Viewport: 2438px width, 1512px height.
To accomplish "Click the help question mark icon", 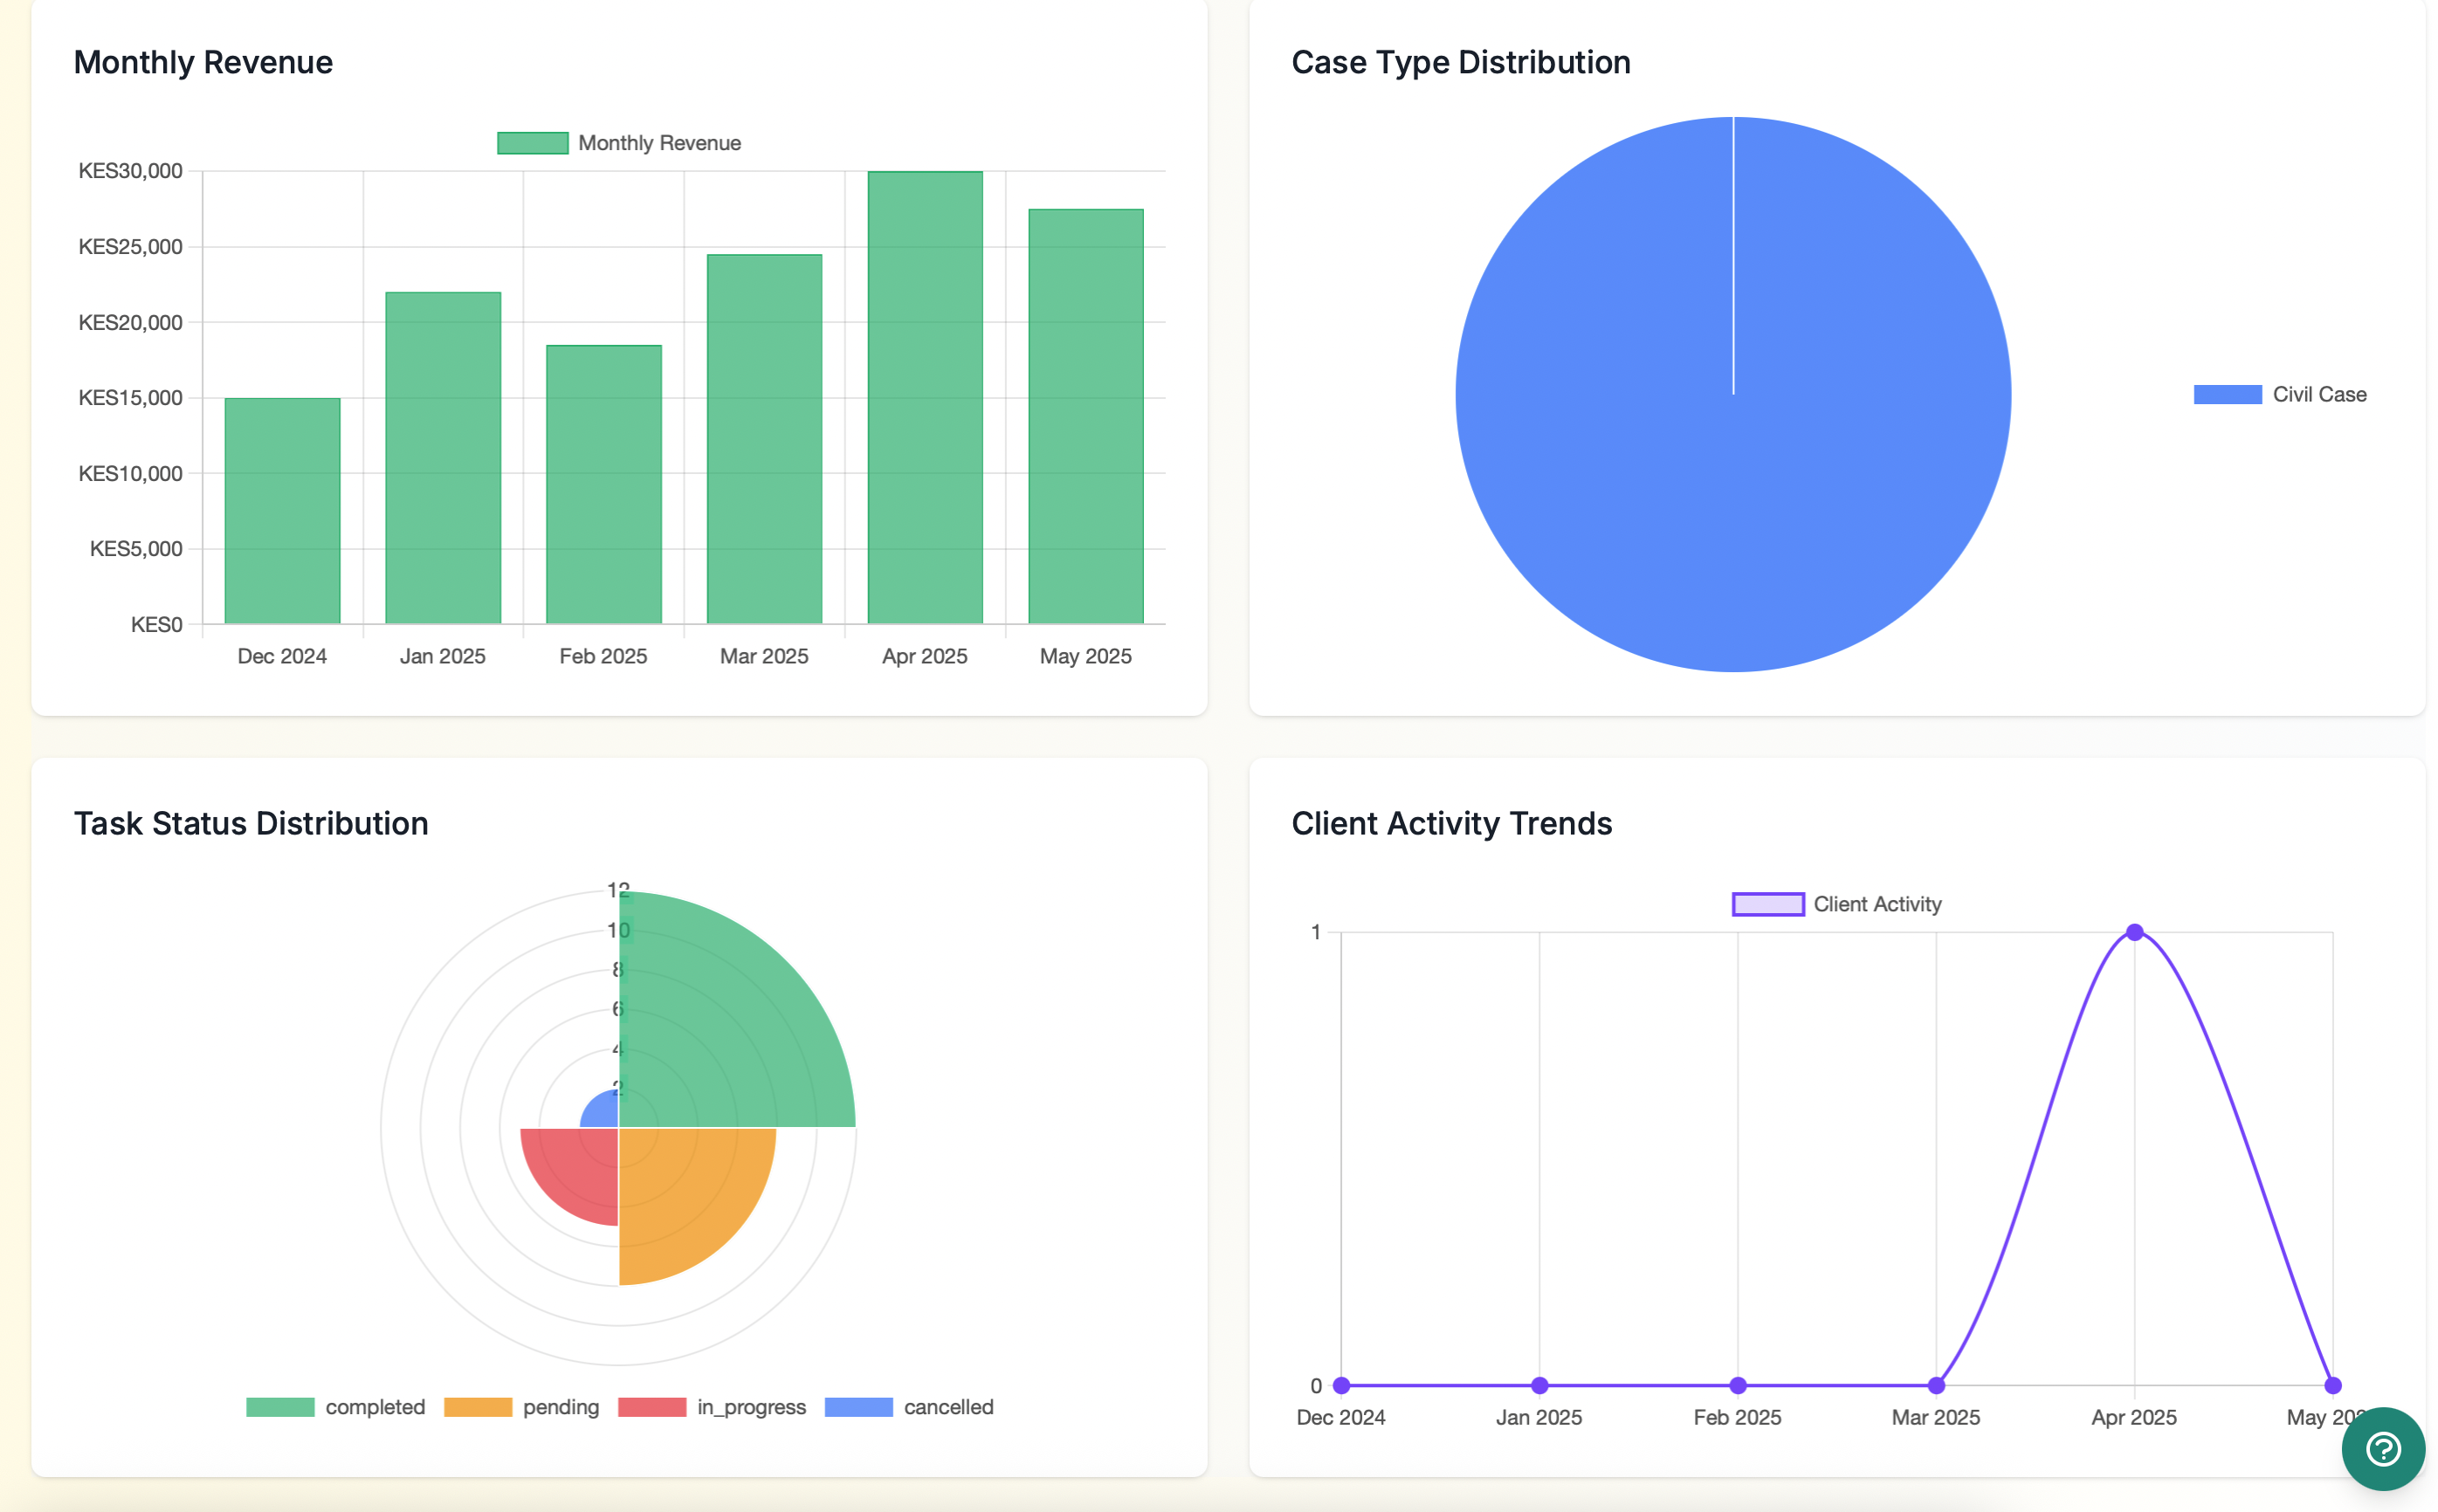I will 2382,1448.
